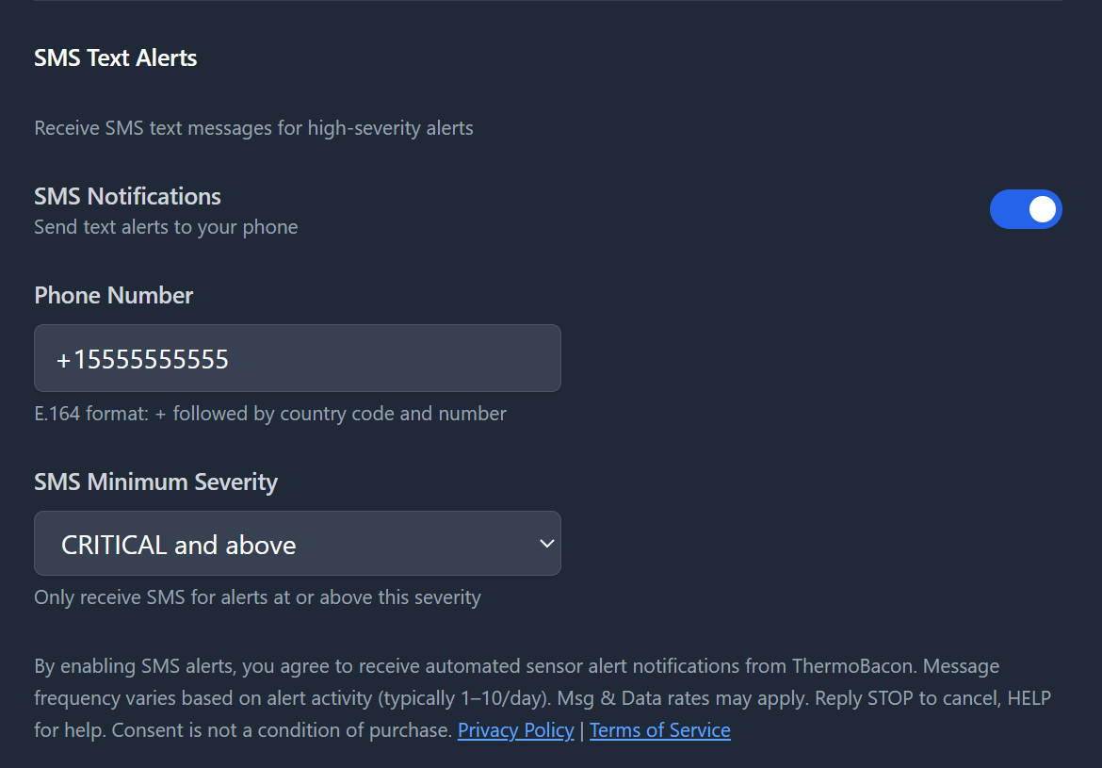
Task: Open the severity dropdown chevron icon
Action: click(x=546, y=544)
